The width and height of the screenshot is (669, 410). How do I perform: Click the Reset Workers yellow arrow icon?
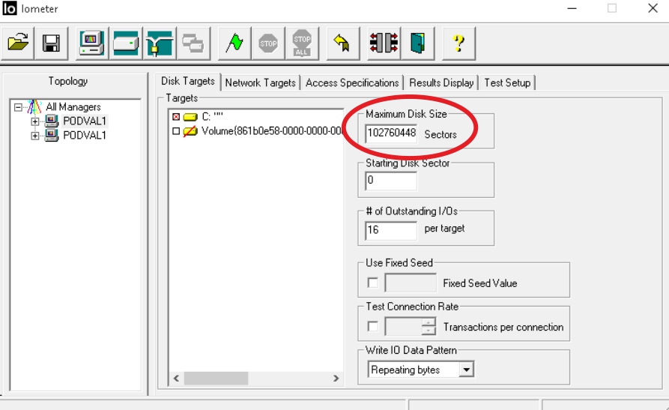[342, 43]
